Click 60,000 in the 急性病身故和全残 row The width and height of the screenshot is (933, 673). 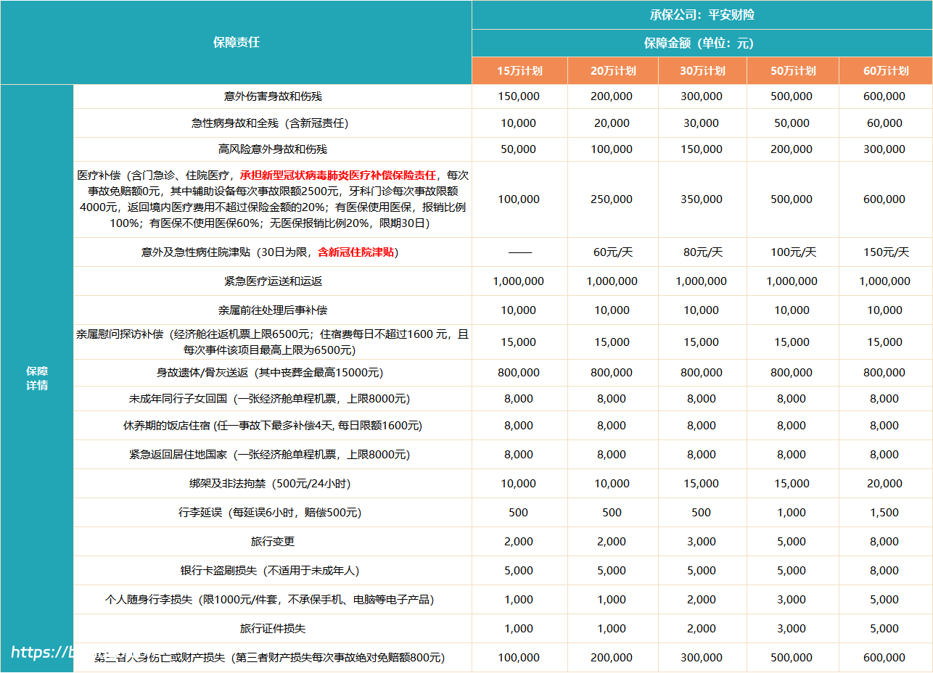click(885, 123)
